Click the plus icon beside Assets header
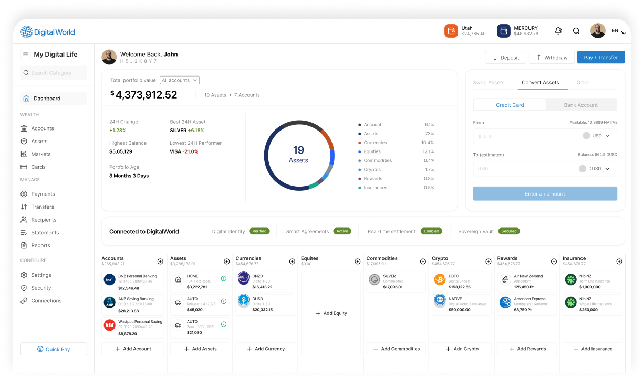The height and width of the screenshot is (380, 644). [226, 261]
